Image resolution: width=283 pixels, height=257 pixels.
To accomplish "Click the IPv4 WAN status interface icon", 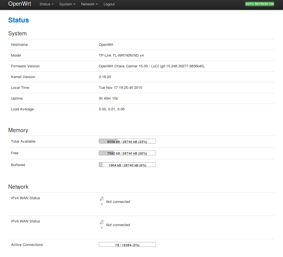I will point(102,198).
